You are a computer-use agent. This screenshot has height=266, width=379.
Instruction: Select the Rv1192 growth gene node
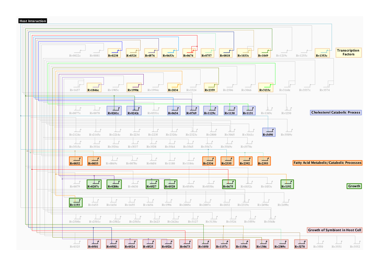[x=287, y=184]
